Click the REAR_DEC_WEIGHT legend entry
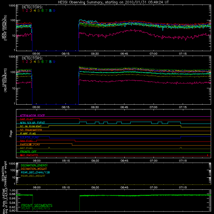 click(33, 176)
